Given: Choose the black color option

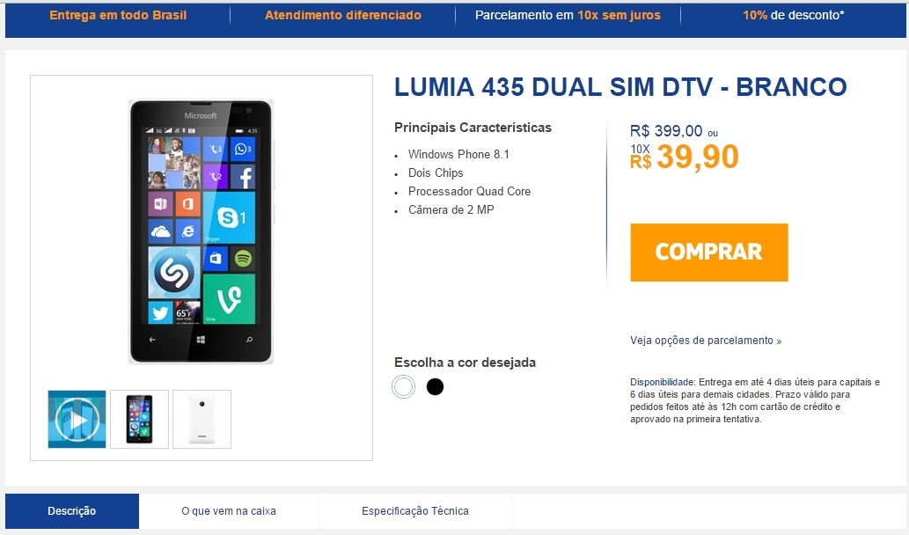Looking at the screenshot, I should 435,386.
